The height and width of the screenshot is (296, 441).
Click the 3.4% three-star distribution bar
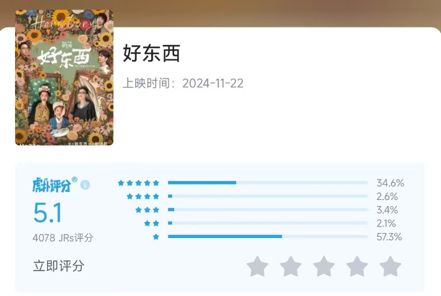coord(268,209)
